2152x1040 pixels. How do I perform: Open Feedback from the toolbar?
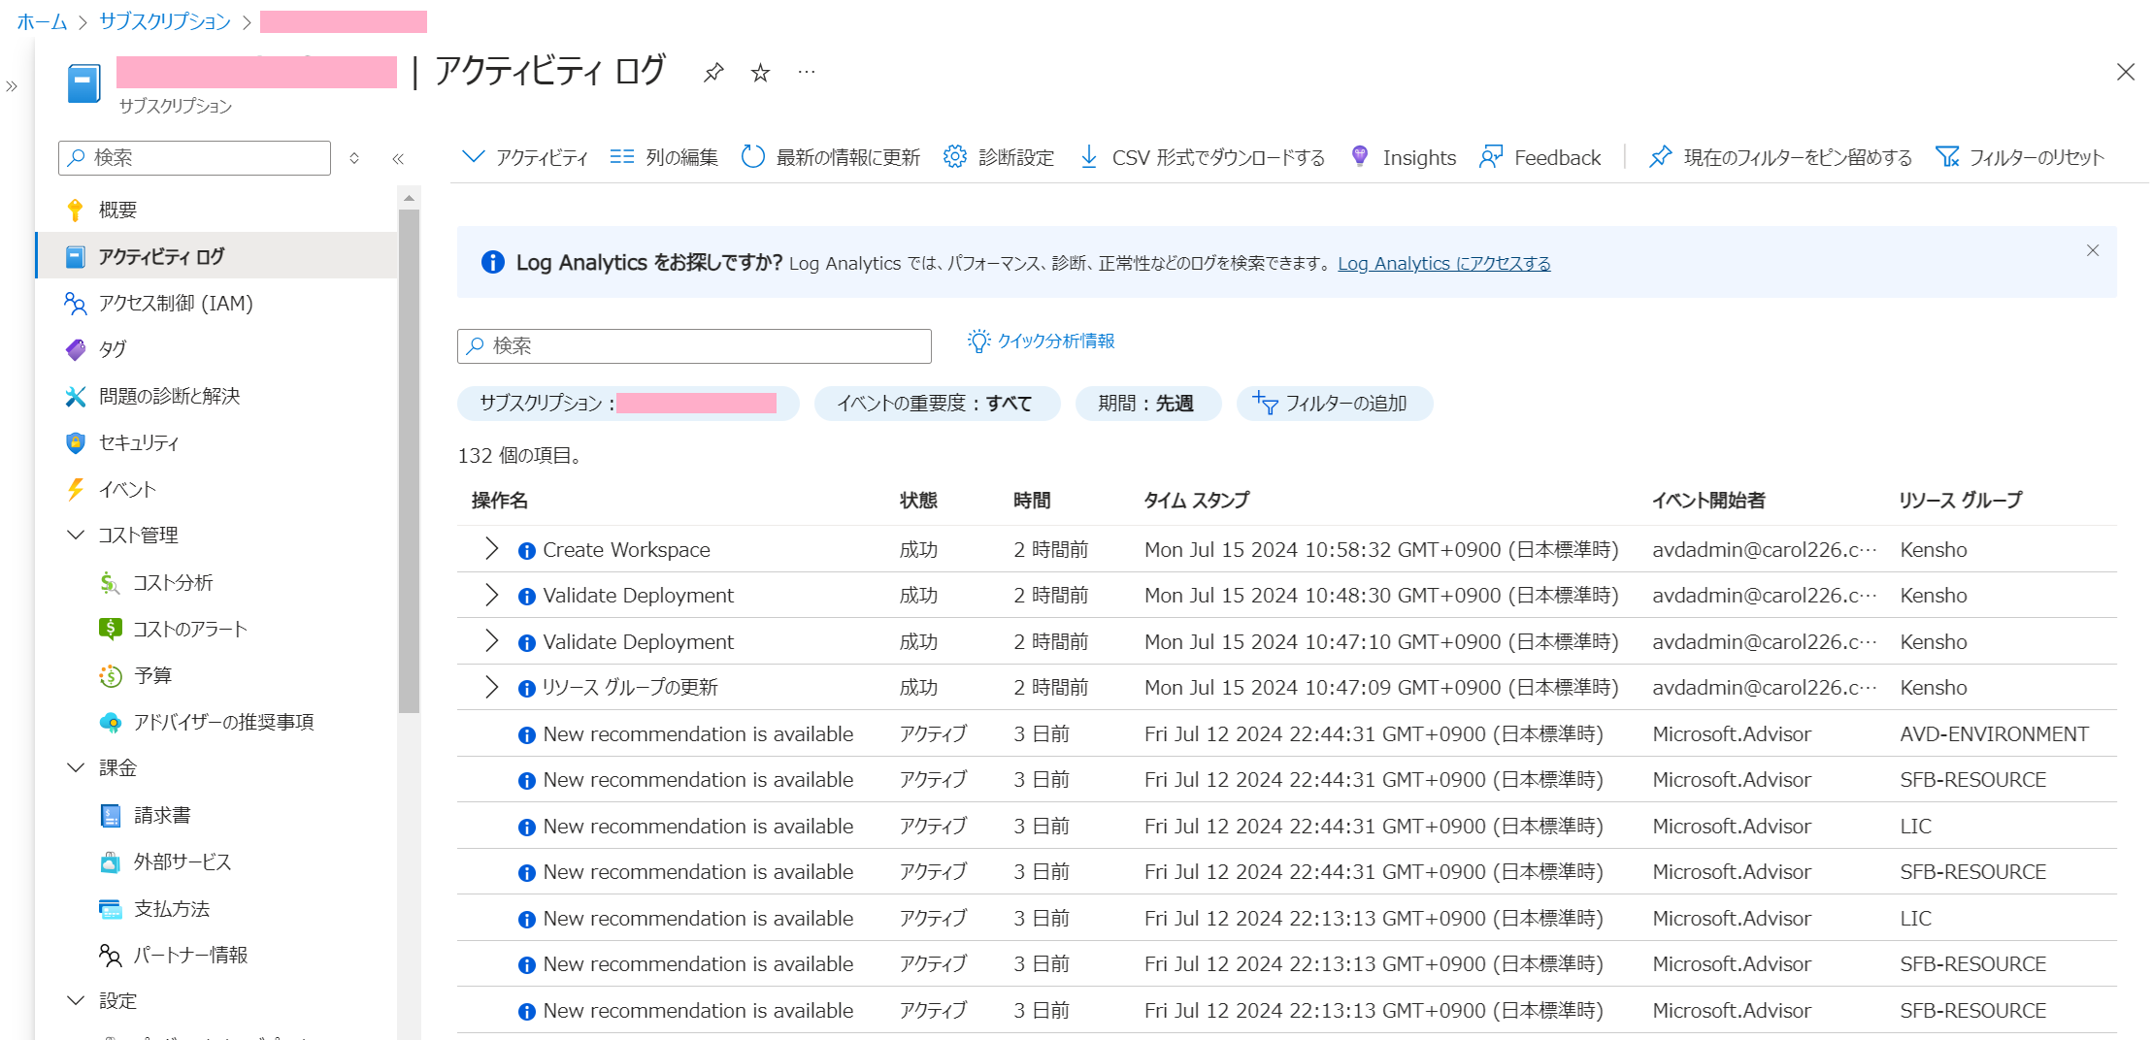[1540, 157]
